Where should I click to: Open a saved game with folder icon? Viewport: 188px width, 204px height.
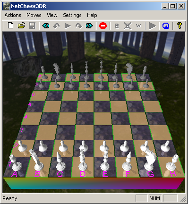(x=21, y=25)
